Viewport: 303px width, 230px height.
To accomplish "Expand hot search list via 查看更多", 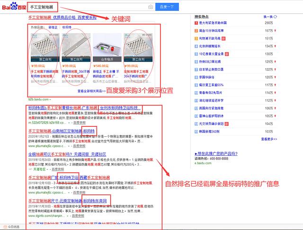I will pos(268,139).
